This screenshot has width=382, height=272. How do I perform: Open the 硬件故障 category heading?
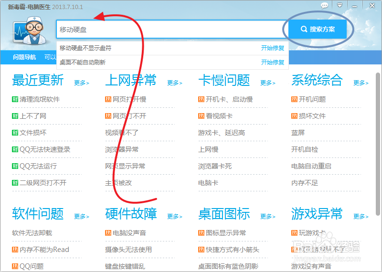131,214
